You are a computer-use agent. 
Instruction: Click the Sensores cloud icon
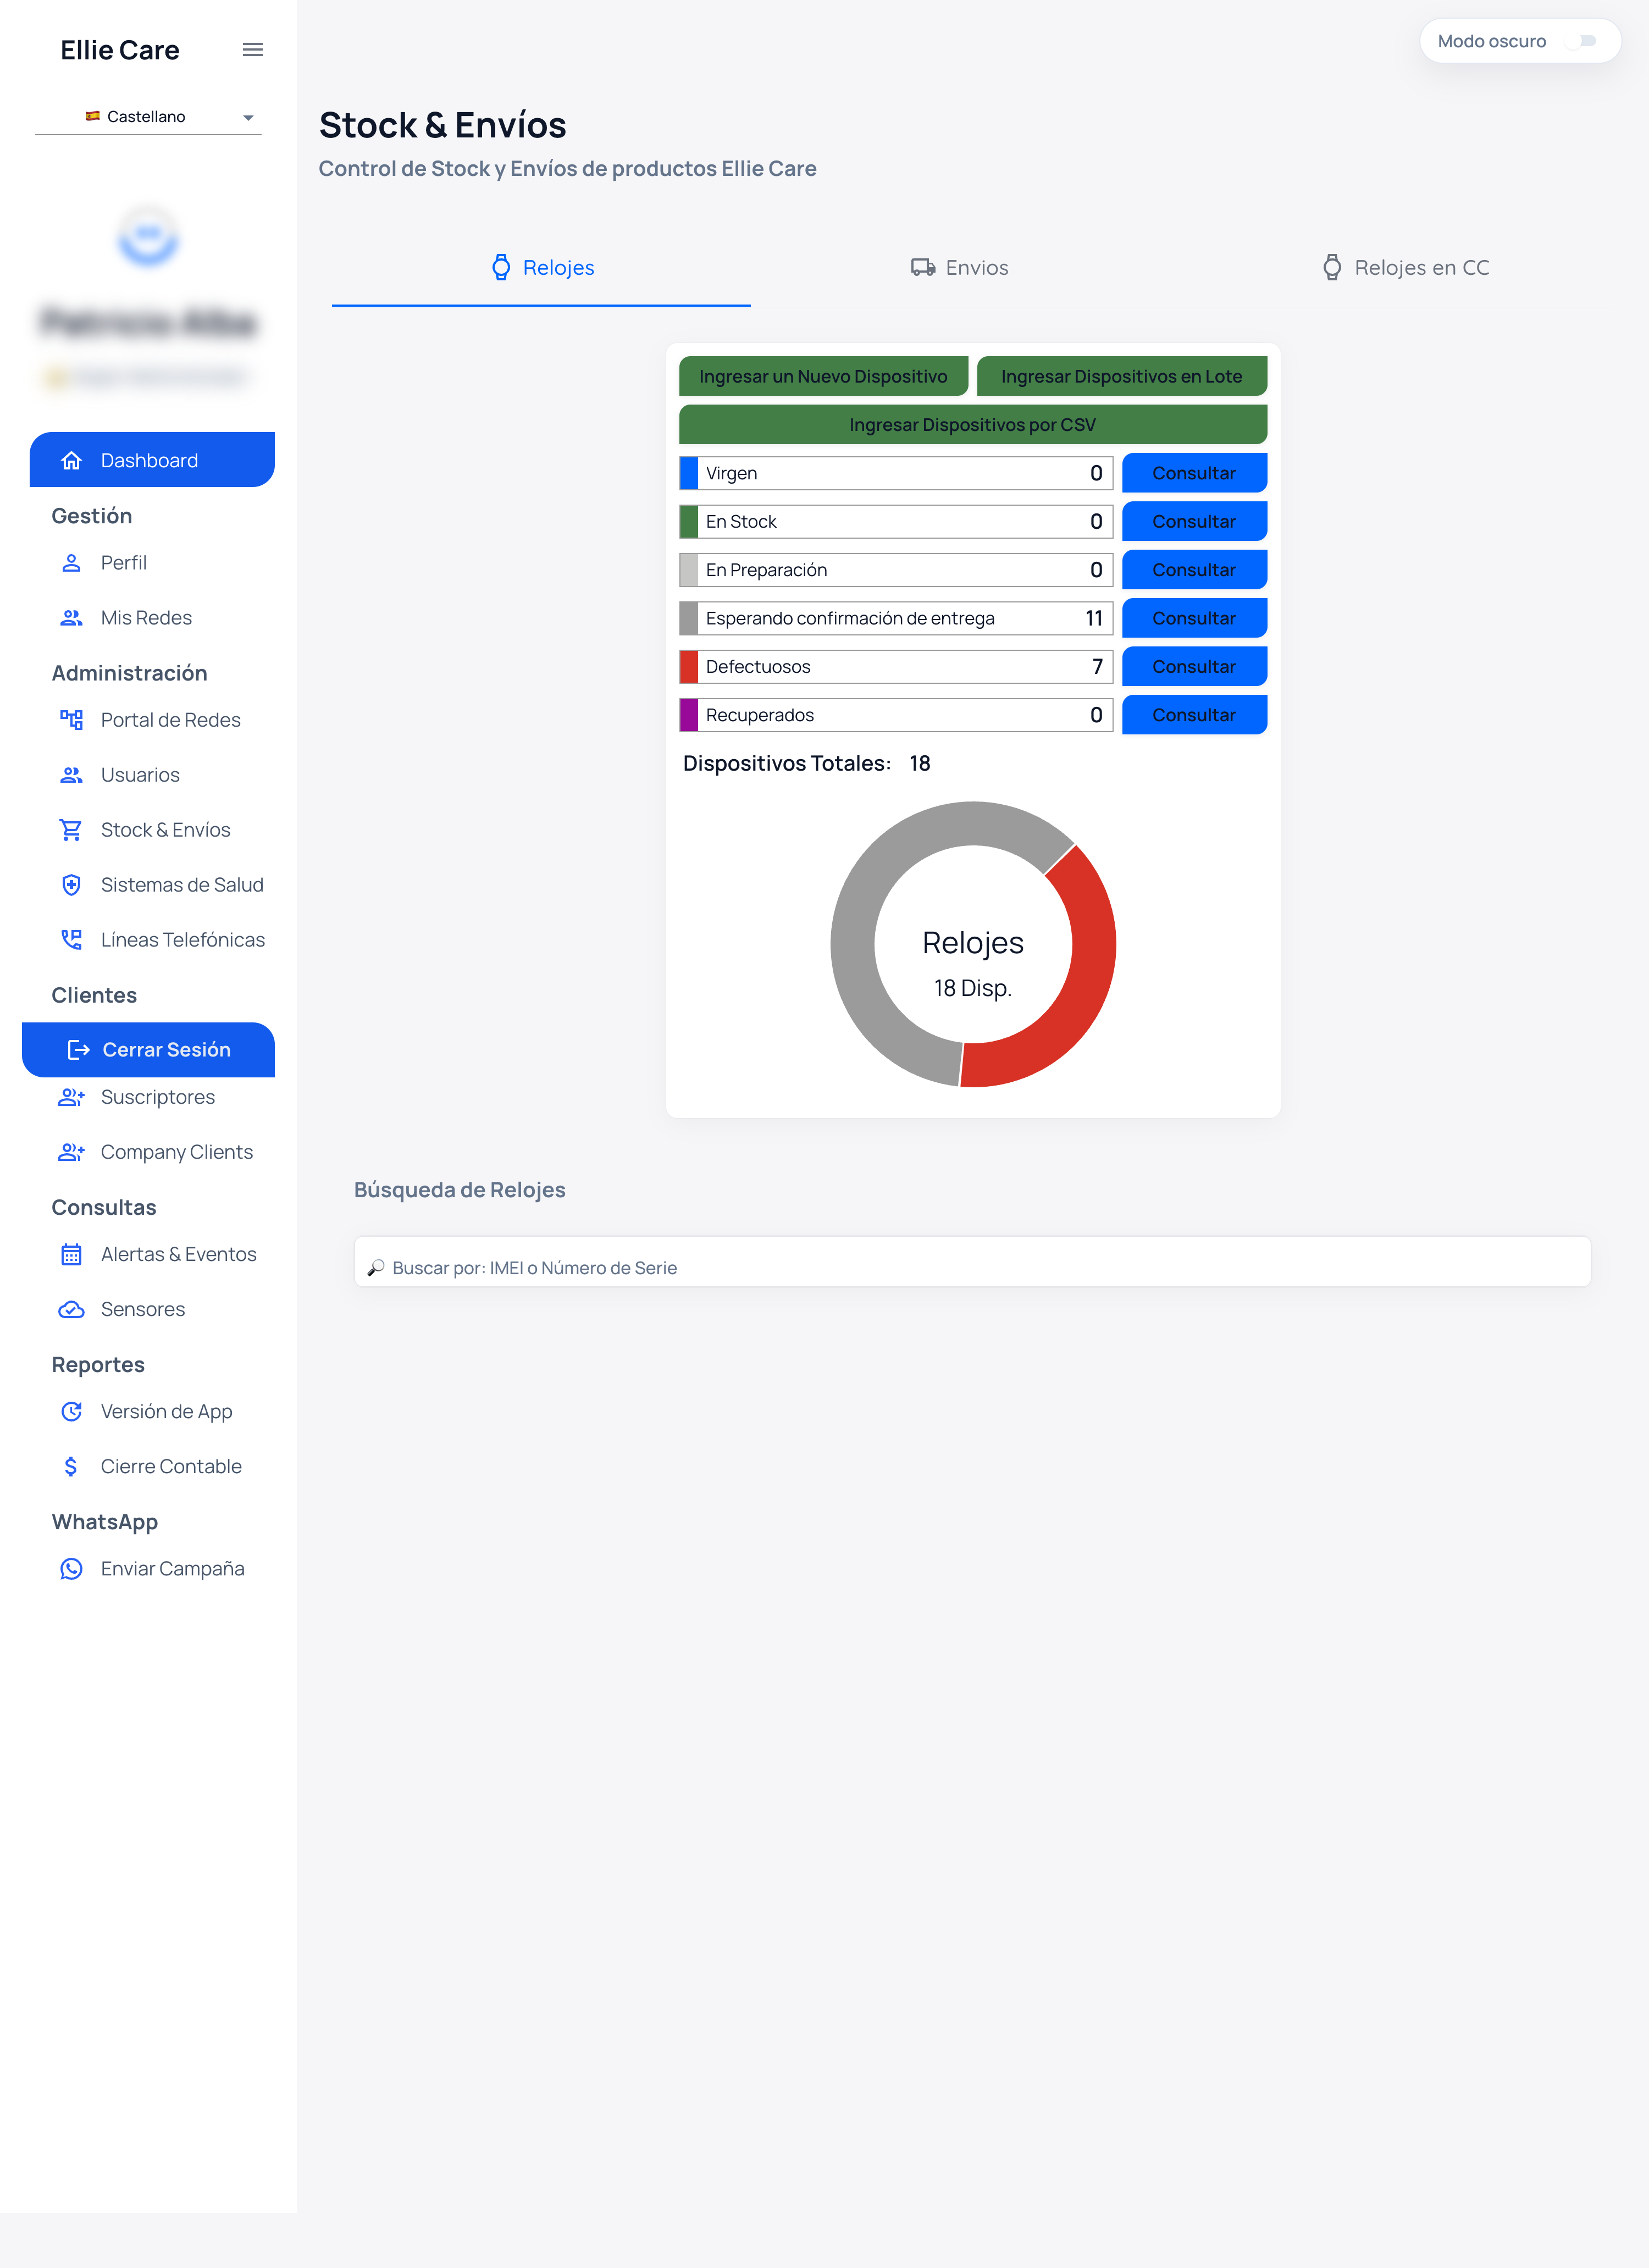(71, 1309)
